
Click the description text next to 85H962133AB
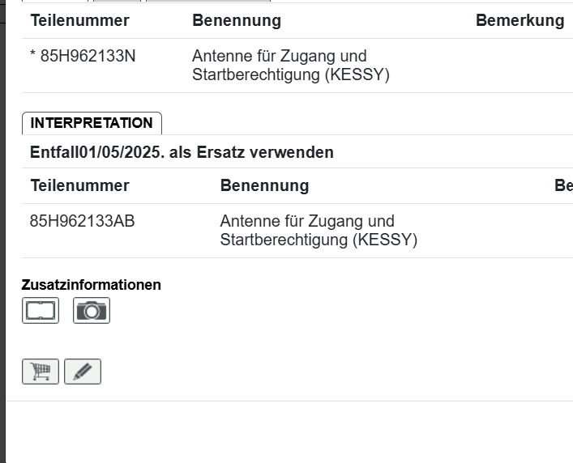pyautogui.click(x=319, y=231)
